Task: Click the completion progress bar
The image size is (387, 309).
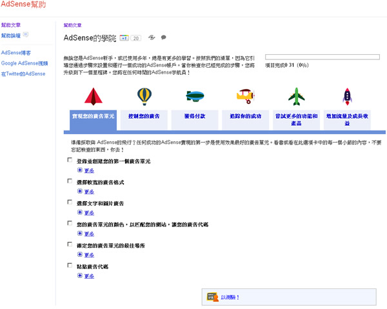Action: click(322, 57)
